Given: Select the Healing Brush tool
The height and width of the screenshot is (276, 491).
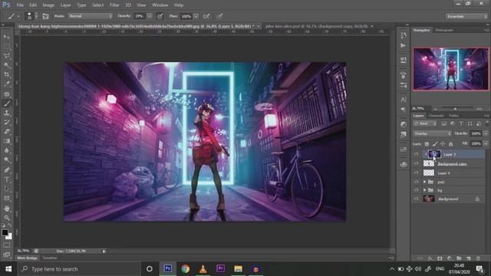Looking at the screenshot, I should coord(7,94).
